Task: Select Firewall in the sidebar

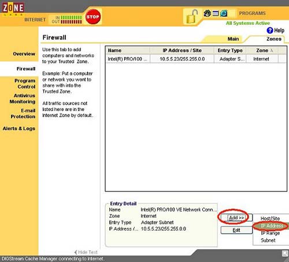Action: point(26,69)
